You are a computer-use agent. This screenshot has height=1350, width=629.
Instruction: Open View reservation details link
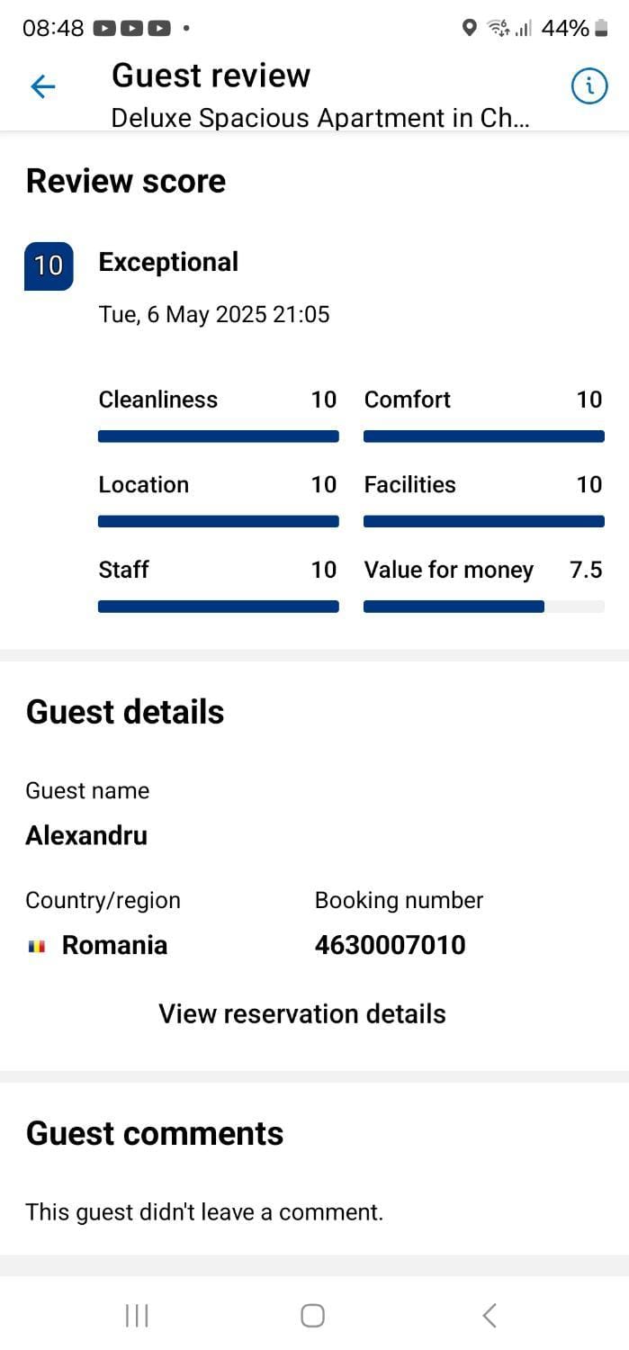coord(302,1013)
